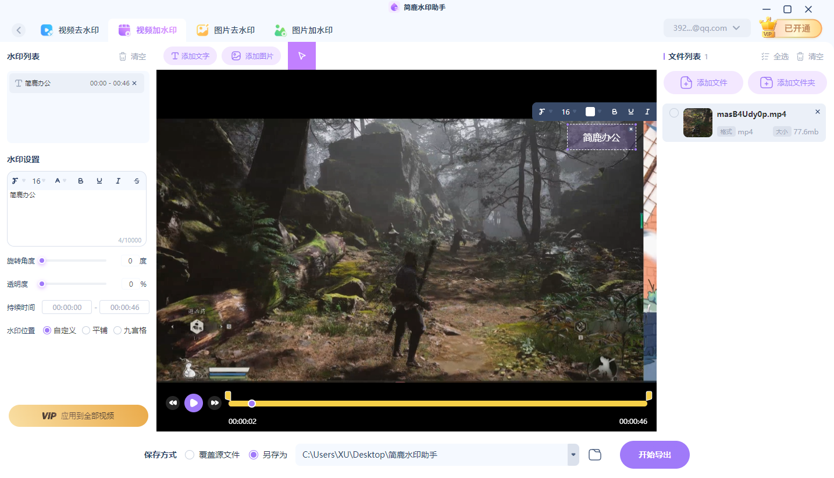Select 平铺 watermark position
Screen dimensions: 834x478
tap(86, 330)
